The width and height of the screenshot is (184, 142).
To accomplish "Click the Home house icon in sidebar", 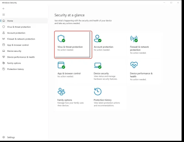I will coord(4,21).
